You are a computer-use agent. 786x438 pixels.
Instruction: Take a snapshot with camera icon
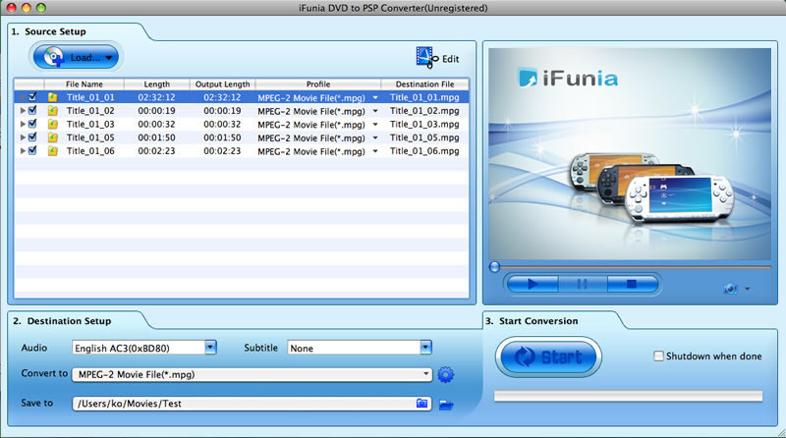tap(730, 289)
